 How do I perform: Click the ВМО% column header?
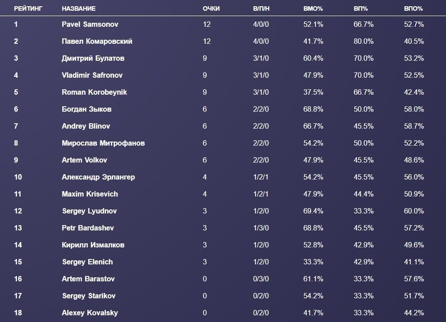(313, 8)
